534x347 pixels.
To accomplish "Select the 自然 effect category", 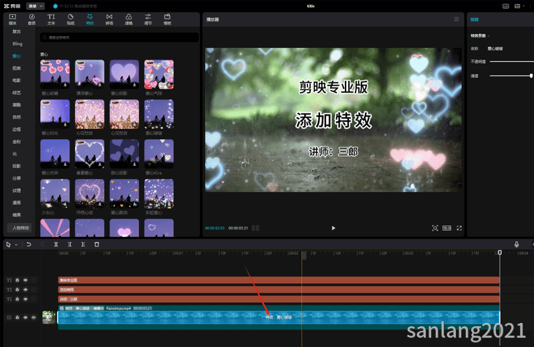I will 17,117.
